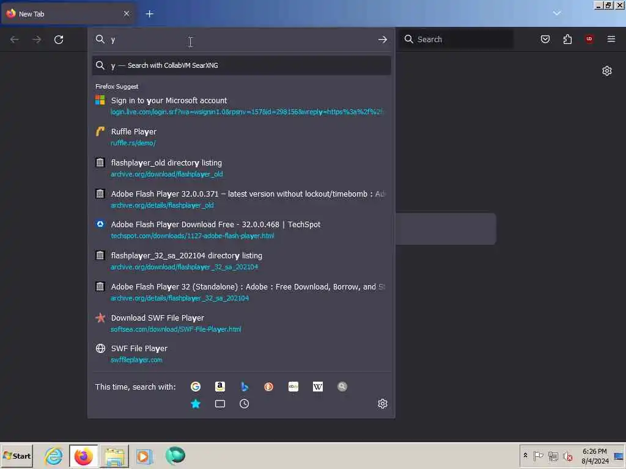The height and width of the screenshot is (469, 626).
Task: Open green globe app in taskbar
Action: pos(175,456)
